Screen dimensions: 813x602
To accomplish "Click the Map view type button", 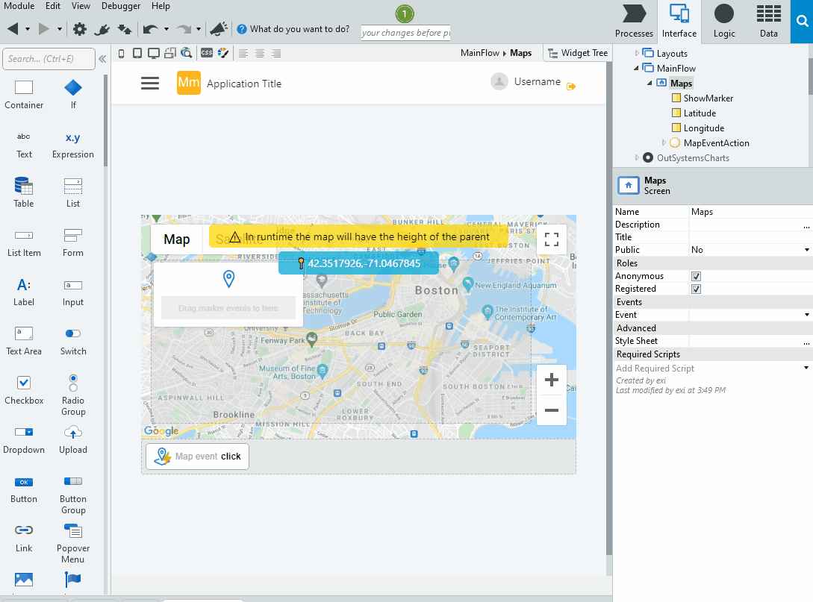I will 177,239.
